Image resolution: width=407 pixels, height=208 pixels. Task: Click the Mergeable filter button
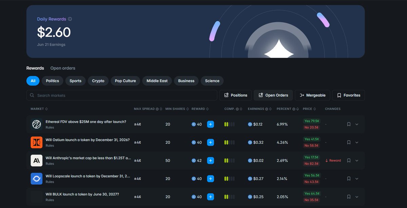(313, 95)
